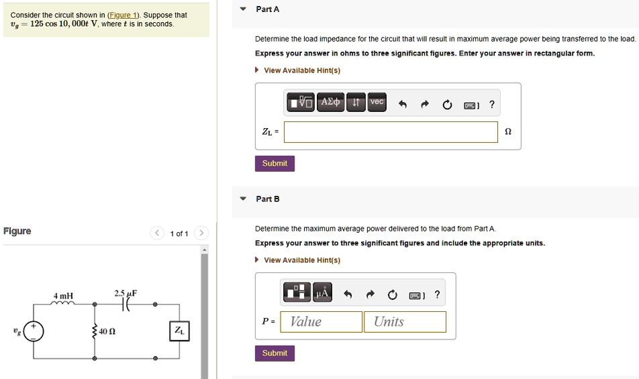The width and height of the screenshot is (639, 379).
Task: Go to previous figure arrow
Action: pyautogui.click(x=157, y=233)
